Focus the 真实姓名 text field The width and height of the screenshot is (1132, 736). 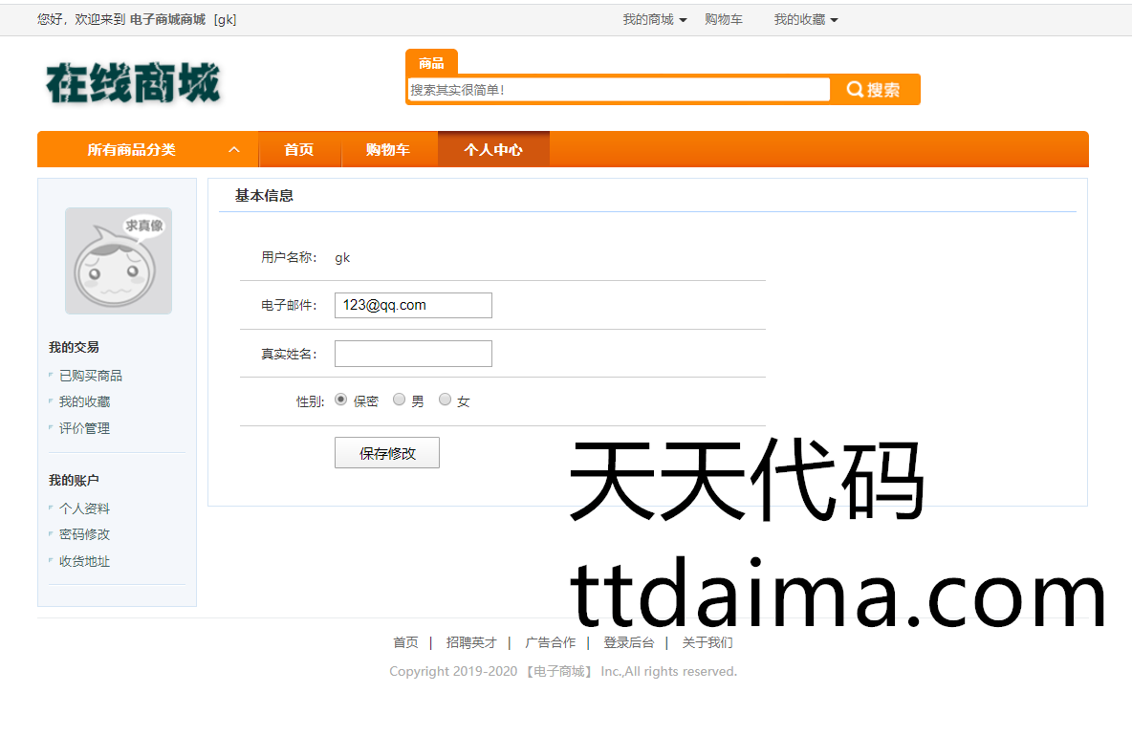coord(413,354)
